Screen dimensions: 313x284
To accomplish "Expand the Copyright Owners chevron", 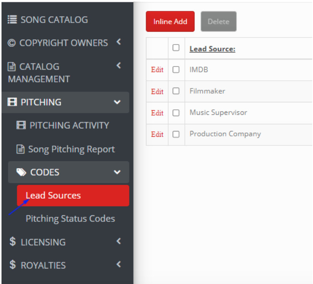I will [119, 42].
